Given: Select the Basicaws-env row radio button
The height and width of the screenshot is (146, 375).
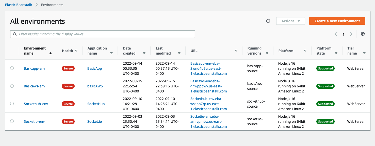Looking at the screenshot, I should click(12, 86).
